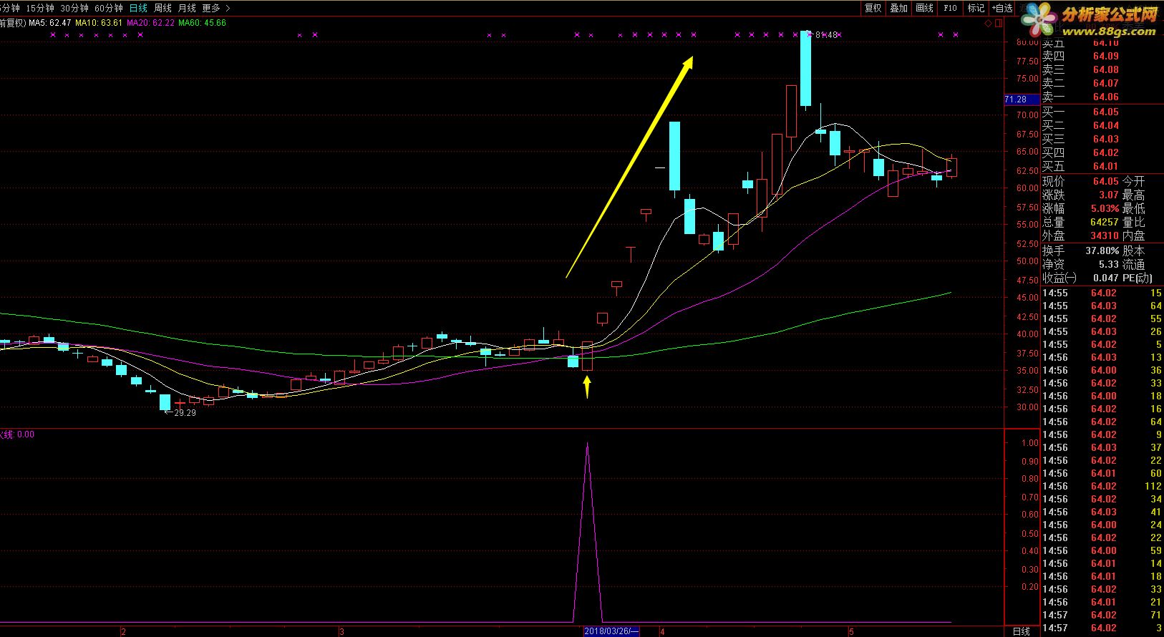Click the 买二 64.04 order row
The height and width of the screenshot is (637, 1164).
tap(1081, 125)
